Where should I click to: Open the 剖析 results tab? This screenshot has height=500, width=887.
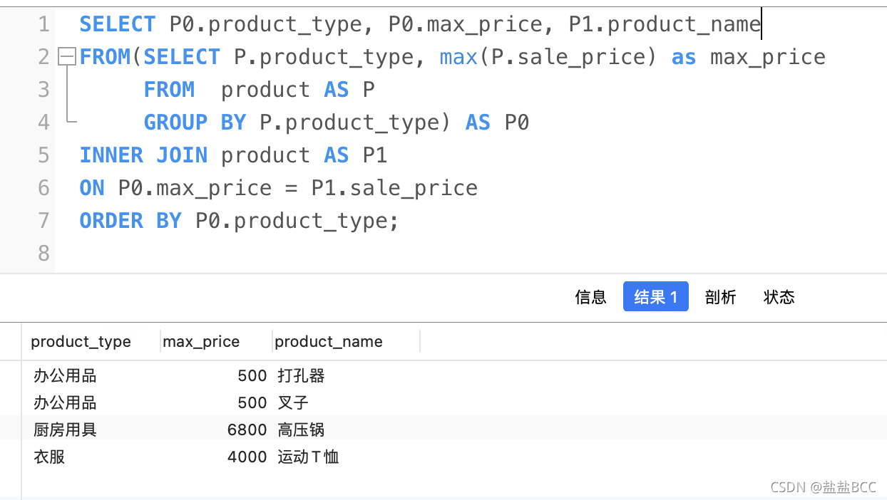[720, 297]
